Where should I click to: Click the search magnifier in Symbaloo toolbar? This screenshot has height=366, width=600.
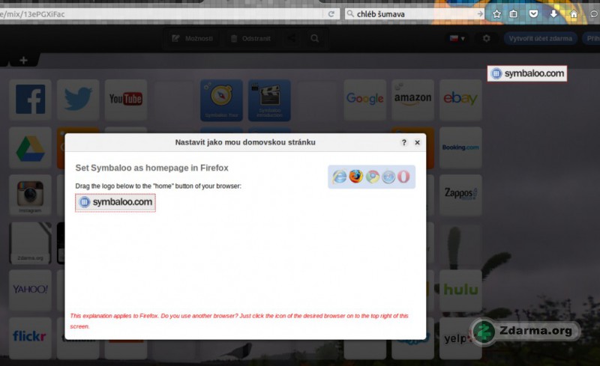tap(314, 39)
